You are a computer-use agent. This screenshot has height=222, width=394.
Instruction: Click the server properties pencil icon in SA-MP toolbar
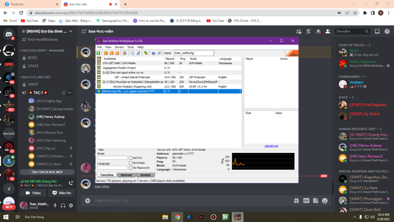138,53
